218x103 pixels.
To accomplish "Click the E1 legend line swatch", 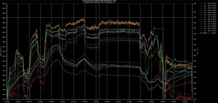I will [201, 4].
